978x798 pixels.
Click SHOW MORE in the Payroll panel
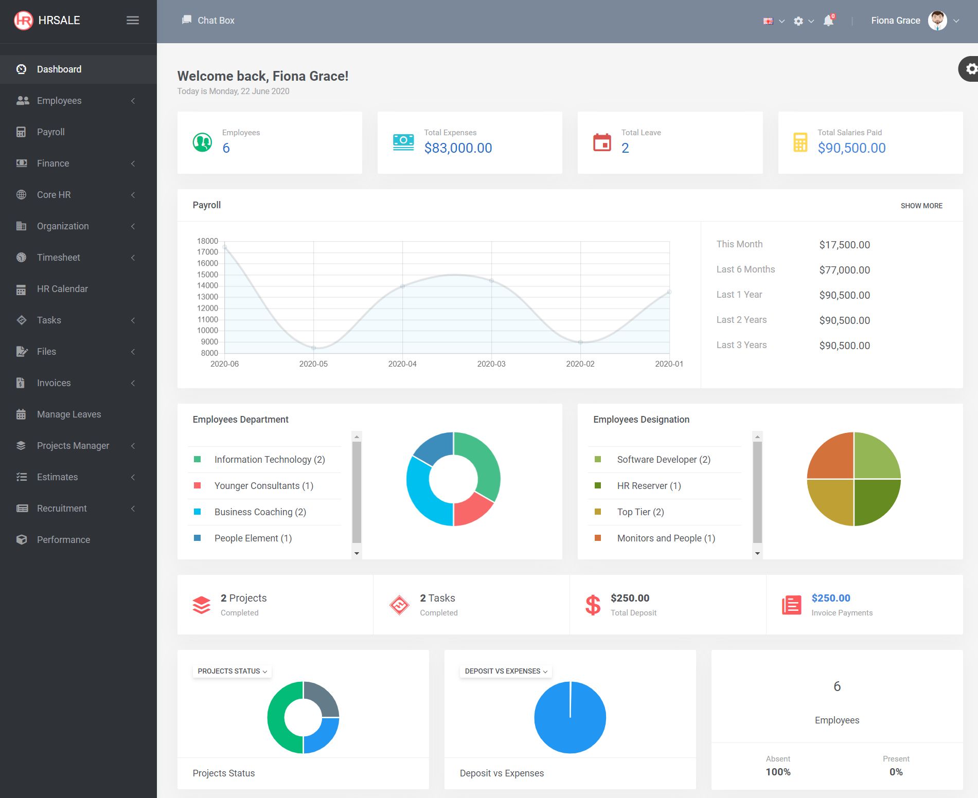(x=921, y=206)
